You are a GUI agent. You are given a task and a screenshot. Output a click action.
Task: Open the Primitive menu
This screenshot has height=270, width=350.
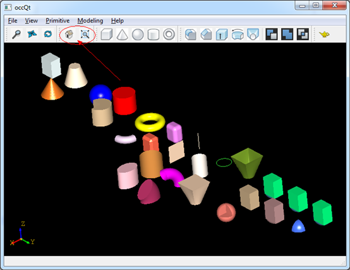point(57,21)
